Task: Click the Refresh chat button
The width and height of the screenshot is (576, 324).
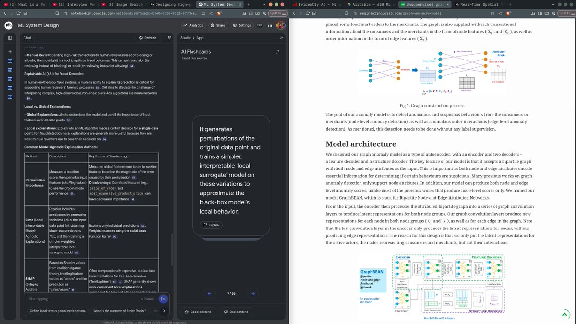Action: click(147, 38)
